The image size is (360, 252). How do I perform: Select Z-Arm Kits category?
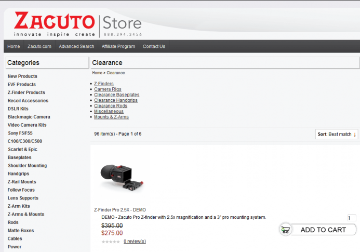pyautogui.click(x=19, y=206)
